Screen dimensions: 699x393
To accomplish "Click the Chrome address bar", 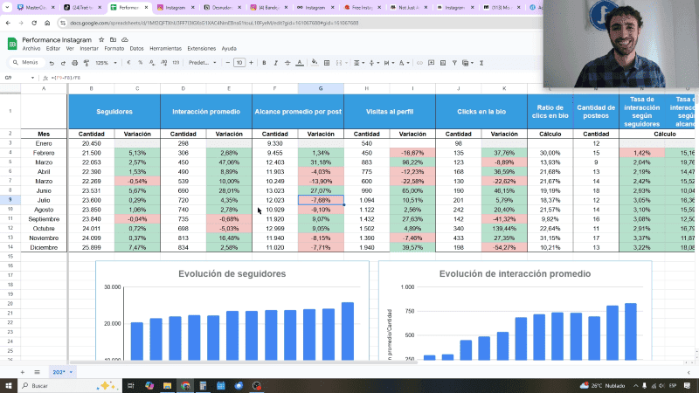I will point(299,23).
